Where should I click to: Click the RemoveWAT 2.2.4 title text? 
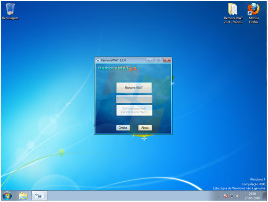[113, 60]
